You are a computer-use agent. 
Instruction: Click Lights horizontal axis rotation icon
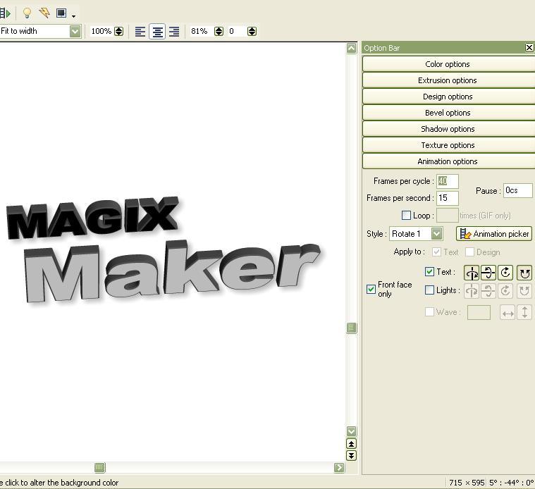pos(488,291)
